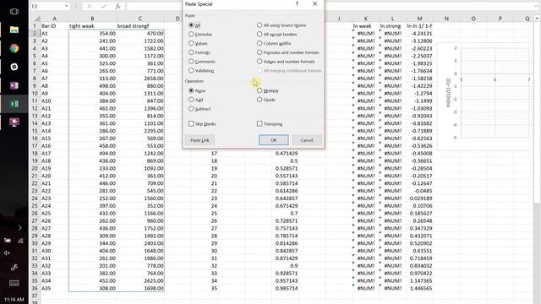This screenshot has height=304, width=541.
Task: Click cell containing 2658.00
Action: point(140,79)
